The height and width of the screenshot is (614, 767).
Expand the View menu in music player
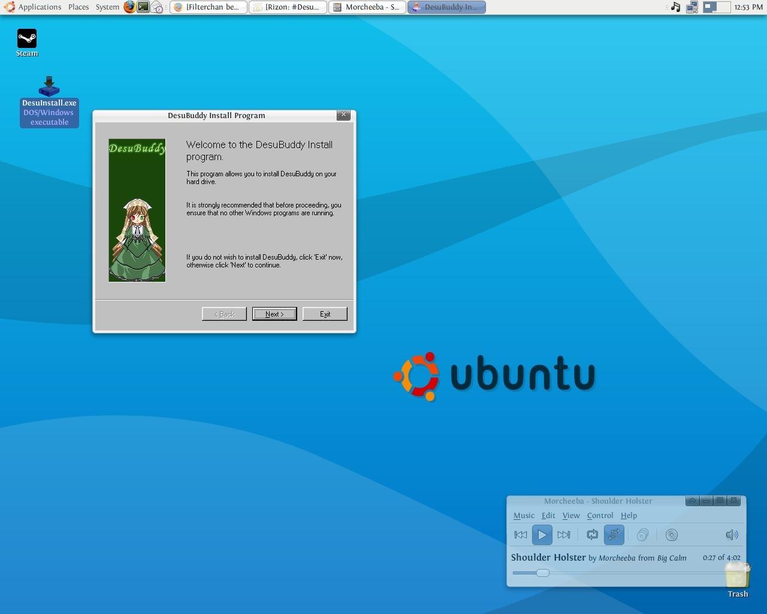[x=570, y=516]
